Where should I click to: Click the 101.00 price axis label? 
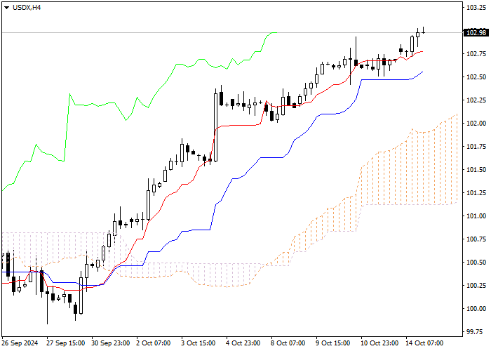coord(476,216)
